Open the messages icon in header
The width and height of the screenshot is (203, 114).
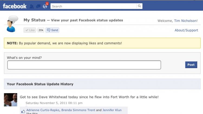38,6
